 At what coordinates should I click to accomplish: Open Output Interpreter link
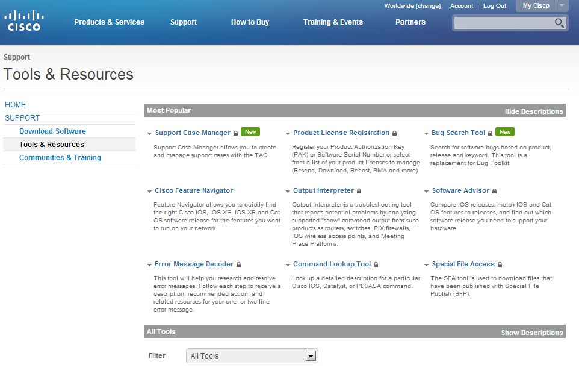click(323, 191)
